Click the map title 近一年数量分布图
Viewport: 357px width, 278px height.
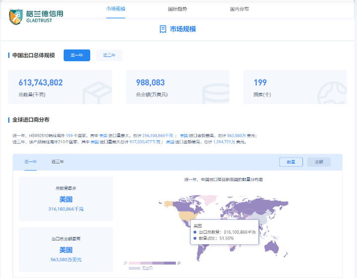[223, 179]
